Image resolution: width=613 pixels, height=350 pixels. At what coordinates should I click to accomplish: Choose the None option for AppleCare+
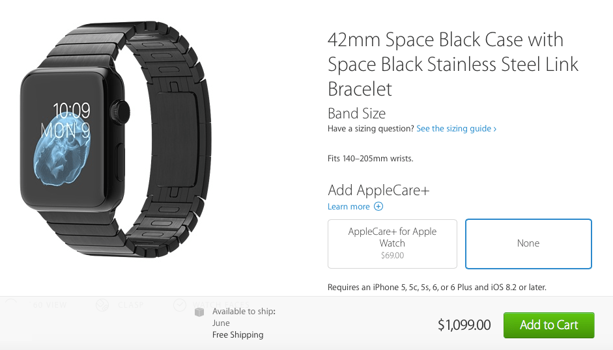click(x=528, y=243)
